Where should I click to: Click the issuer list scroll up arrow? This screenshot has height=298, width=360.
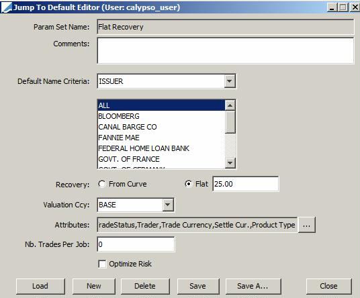tap(230, 105)
